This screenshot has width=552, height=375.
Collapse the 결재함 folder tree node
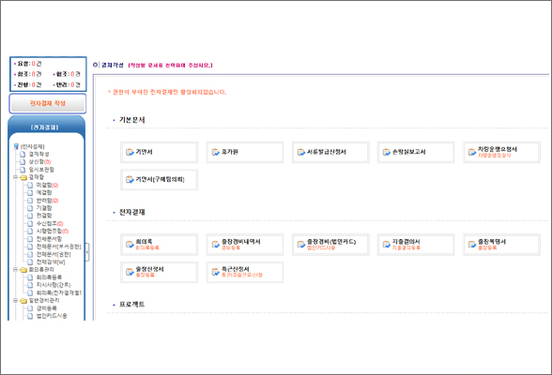coord(15,177)
